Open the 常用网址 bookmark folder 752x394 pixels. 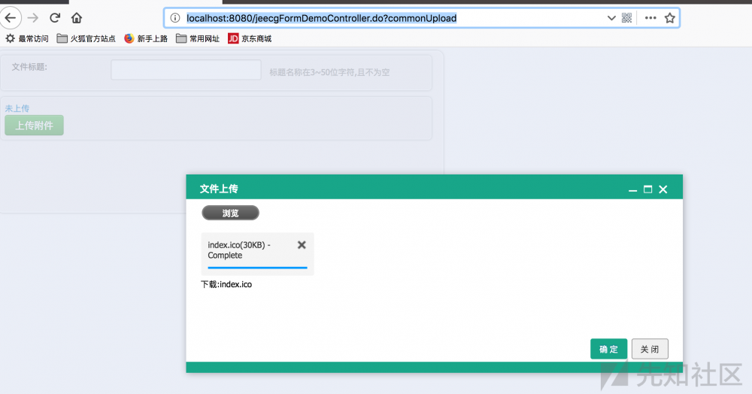pos(198,39)
